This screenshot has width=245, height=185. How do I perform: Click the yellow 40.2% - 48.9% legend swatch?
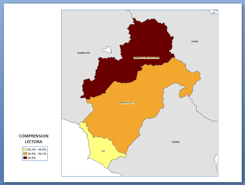point(25,149)
